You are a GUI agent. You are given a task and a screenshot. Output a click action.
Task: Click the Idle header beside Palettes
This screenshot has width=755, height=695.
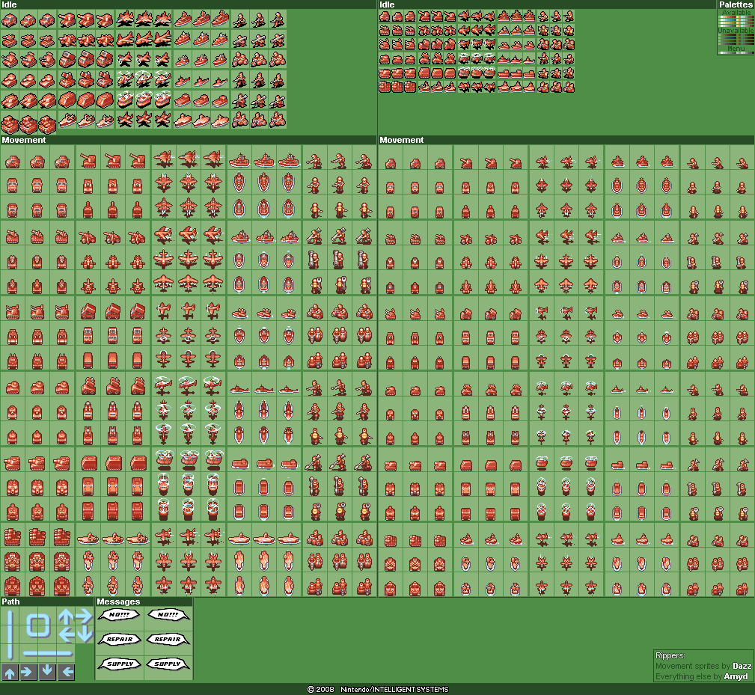[x=387, y=4]
